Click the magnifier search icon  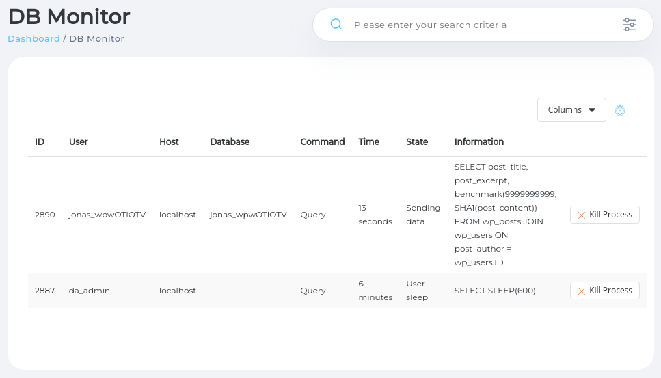click(x=336, y=25)
